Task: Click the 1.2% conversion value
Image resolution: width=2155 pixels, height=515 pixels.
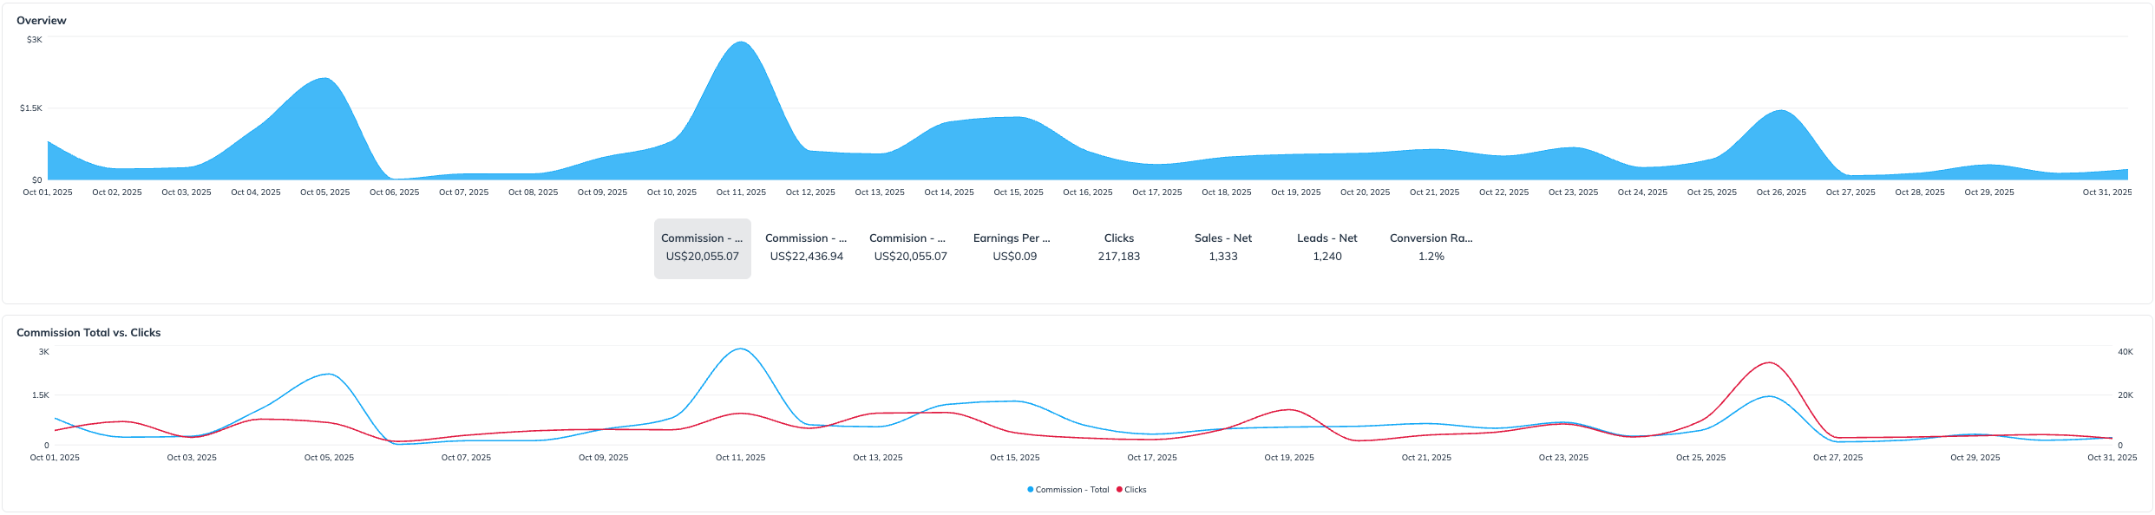Action: tap(1431, 257)
